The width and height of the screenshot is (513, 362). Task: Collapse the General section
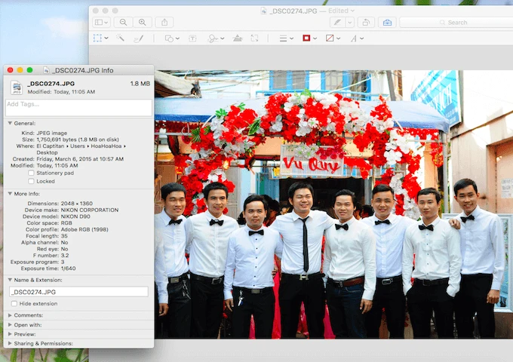[x=10, y=122]
